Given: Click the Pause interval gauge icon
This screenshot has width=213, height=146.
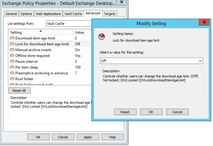Looking at the screenshot, I should tap(12, 61).
